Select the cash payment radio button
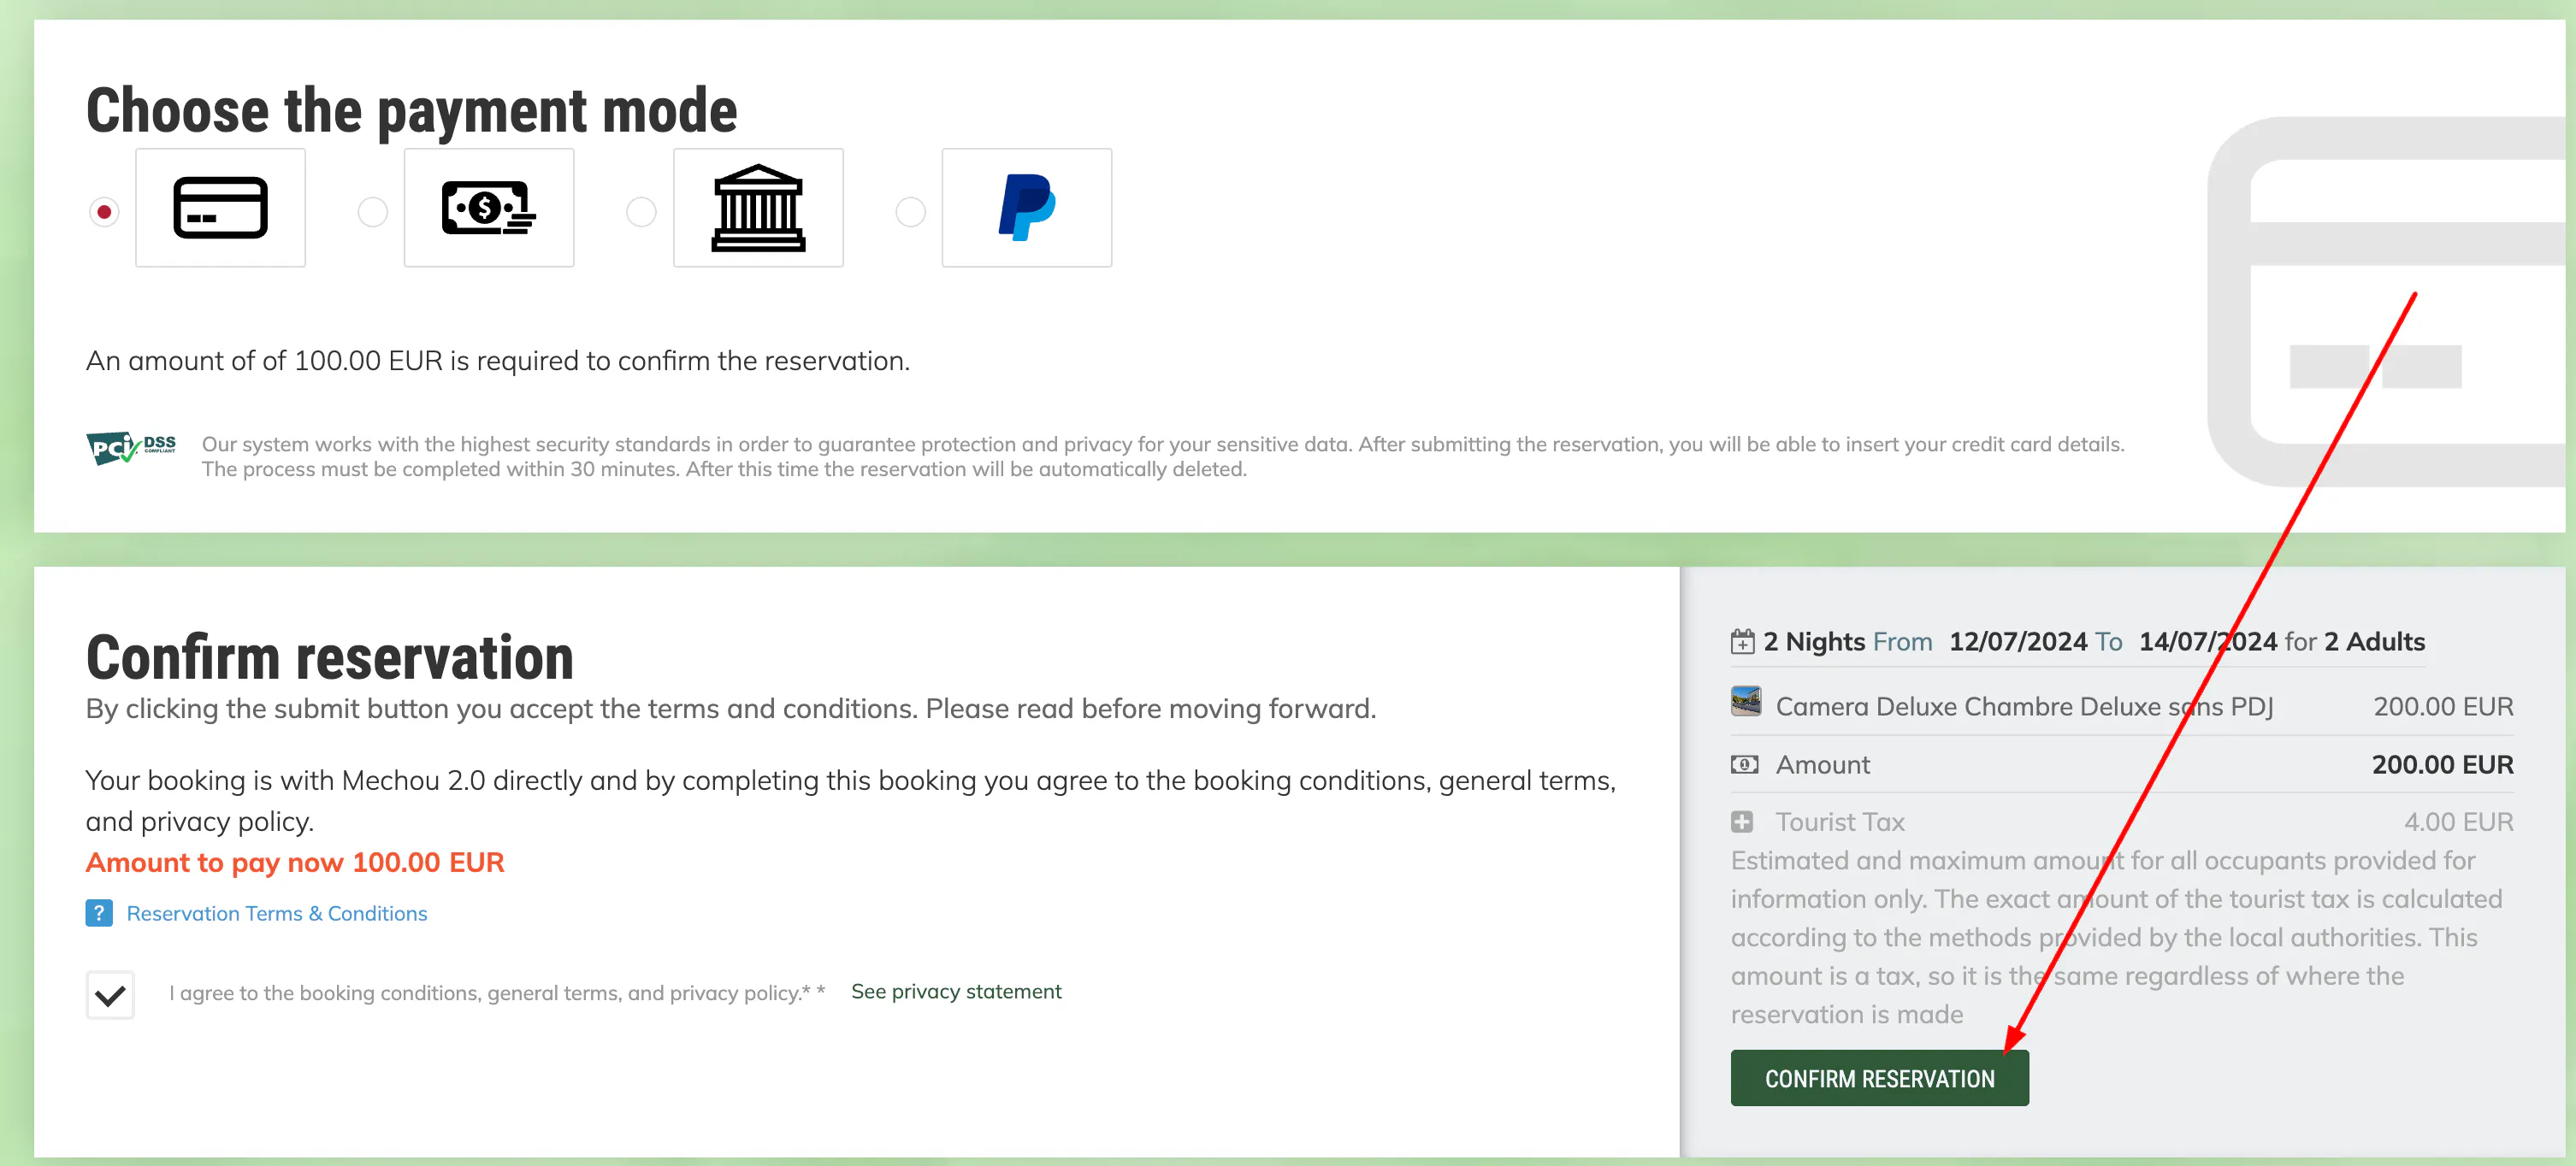 (373, 212)
